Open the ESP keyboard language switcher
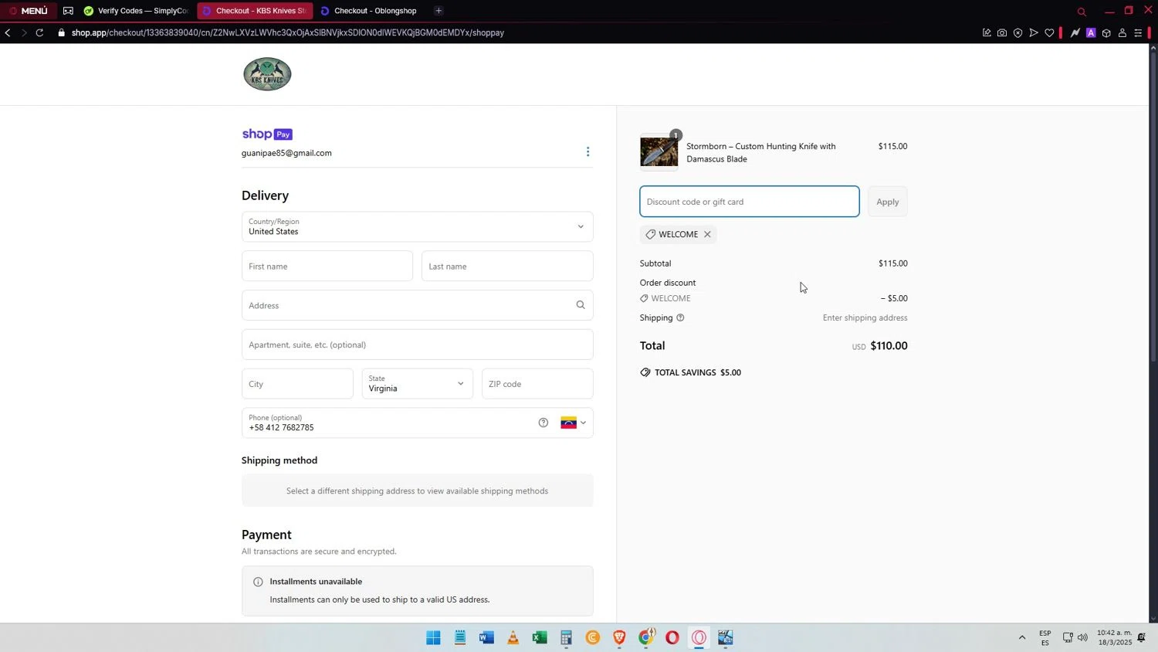 [x=1045, y=637]
